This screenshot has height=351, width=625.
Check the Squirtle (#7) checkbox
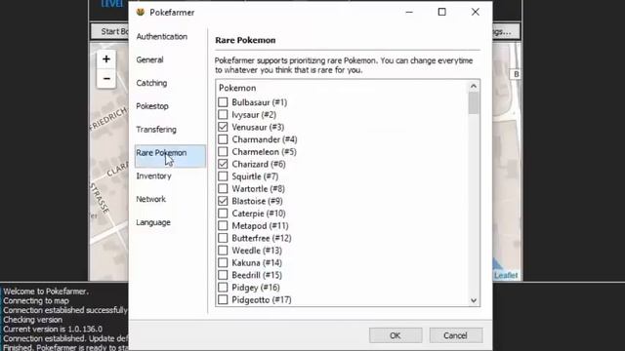(223, 176)
